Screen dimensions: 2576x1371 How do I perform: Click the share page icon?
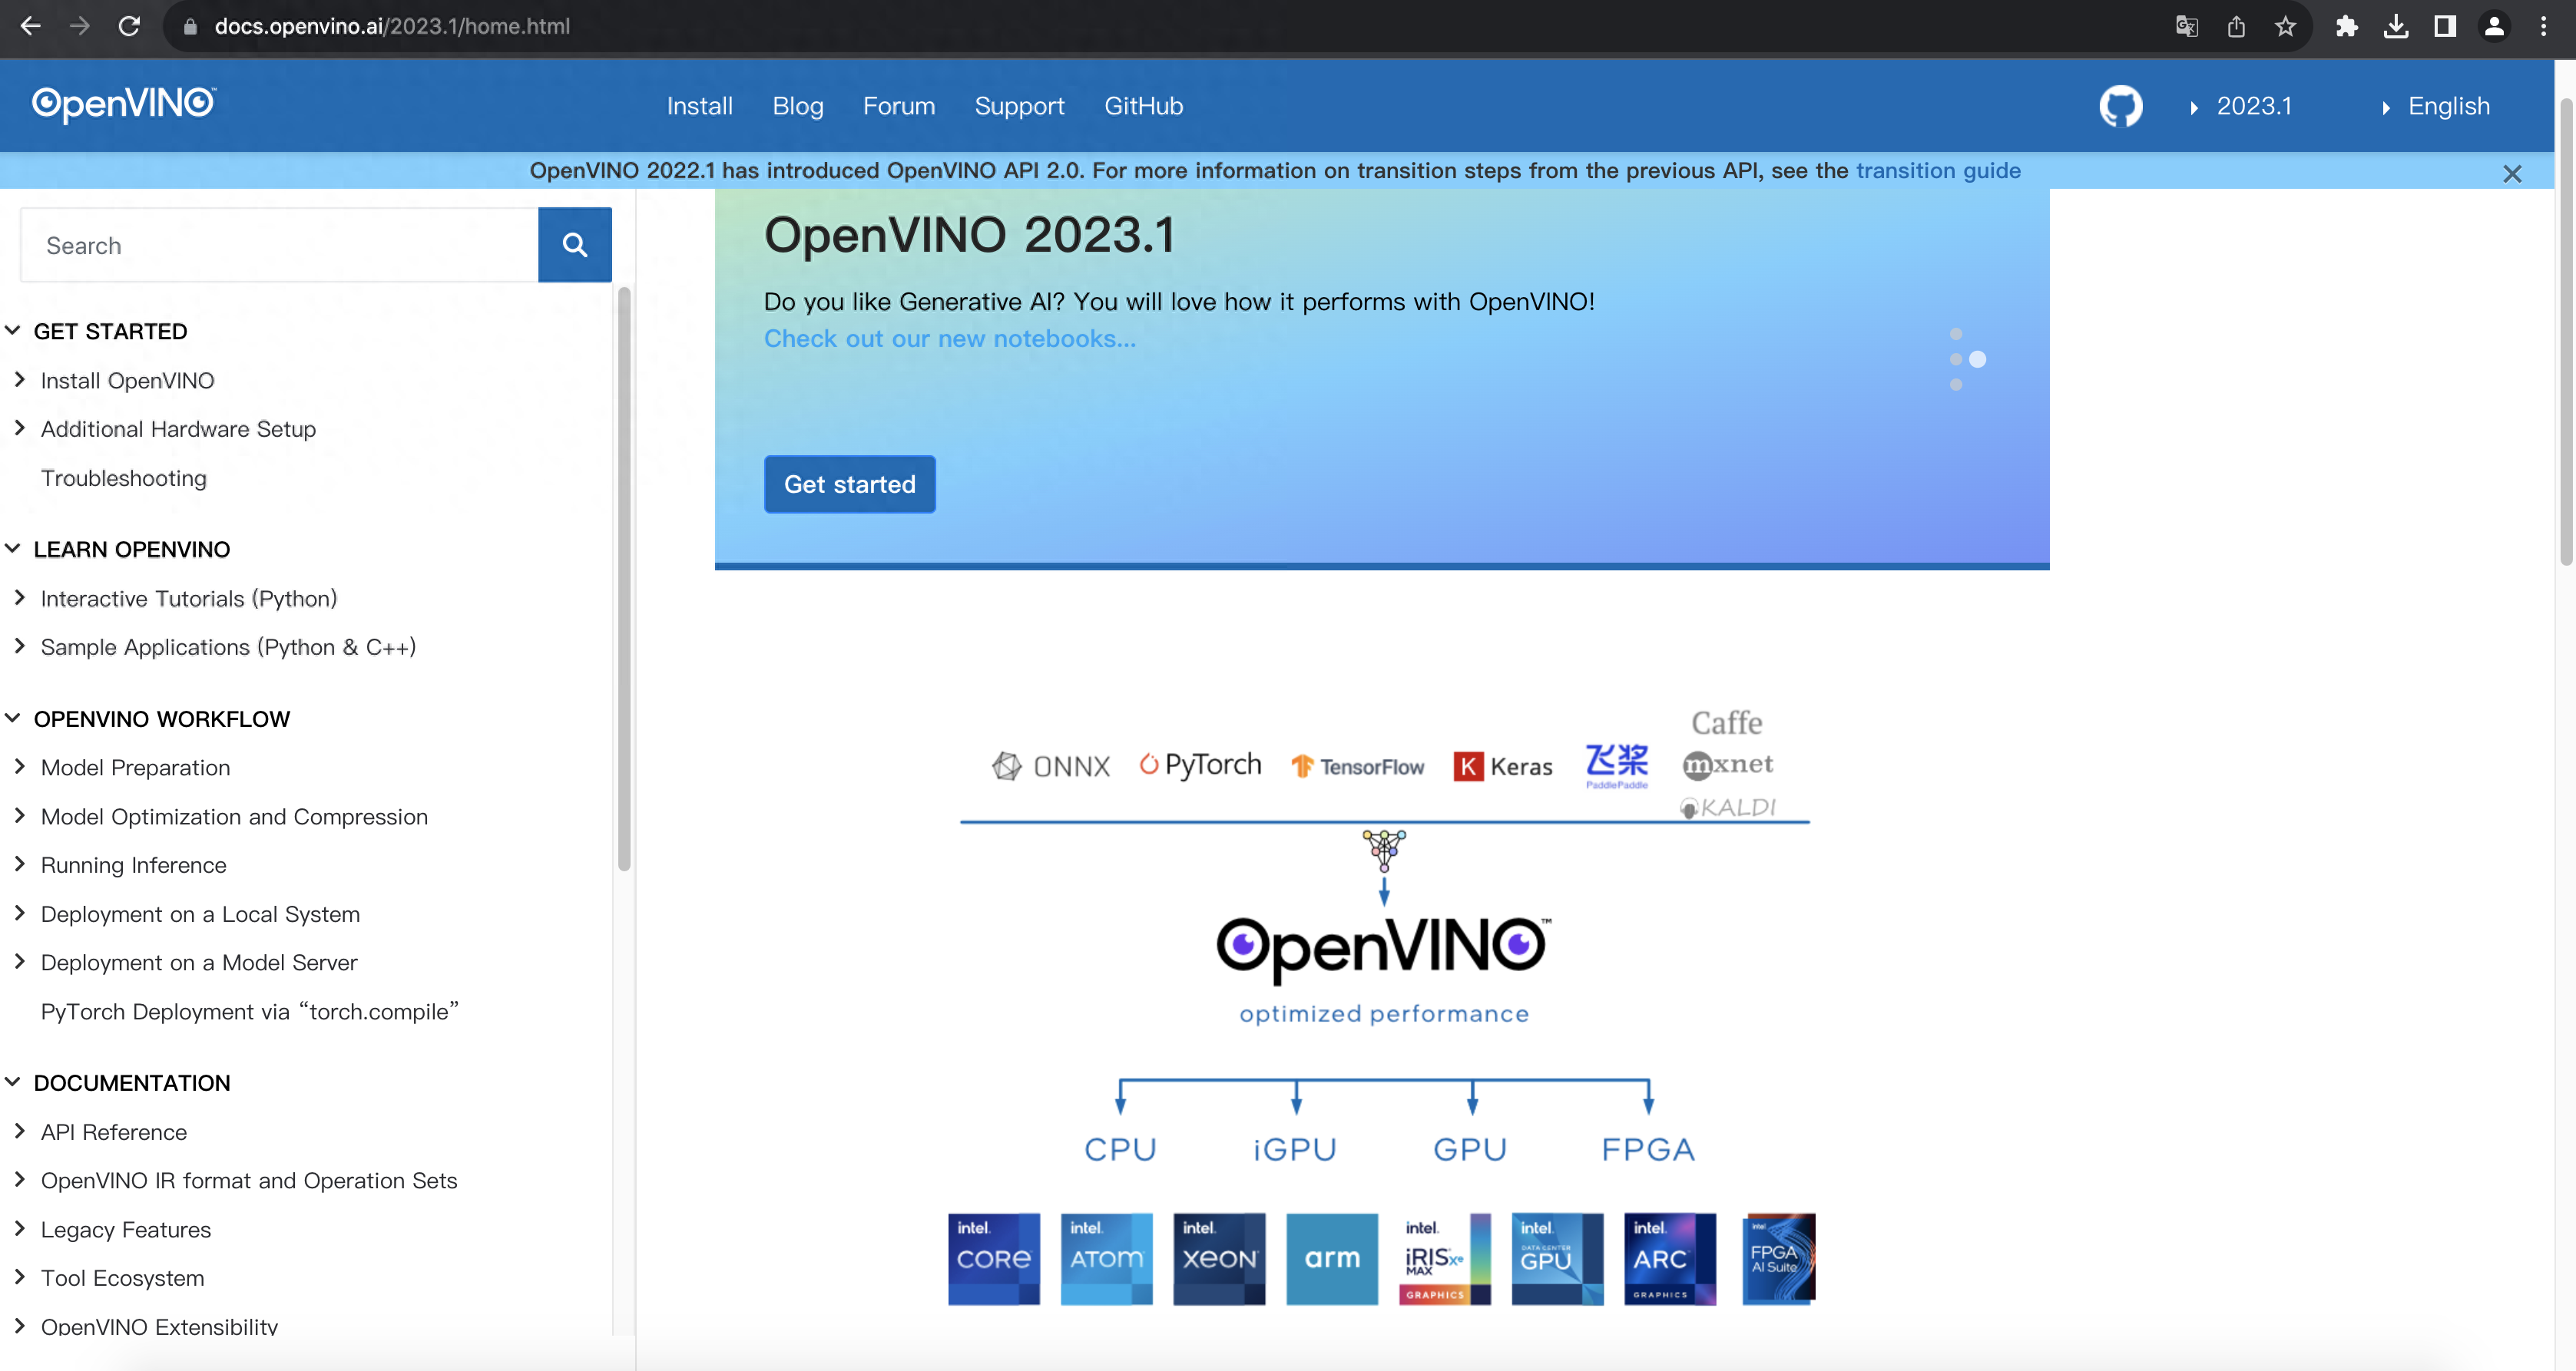point(2236,26)
